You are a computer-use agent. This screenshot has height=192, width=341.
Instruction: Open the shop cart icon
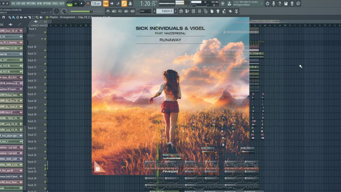click(223, 3)
